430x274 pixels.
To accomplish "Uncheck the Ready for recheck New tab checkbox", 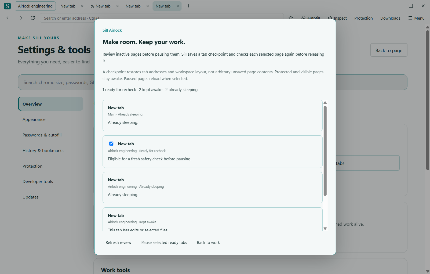I will (x=111, y=143).
